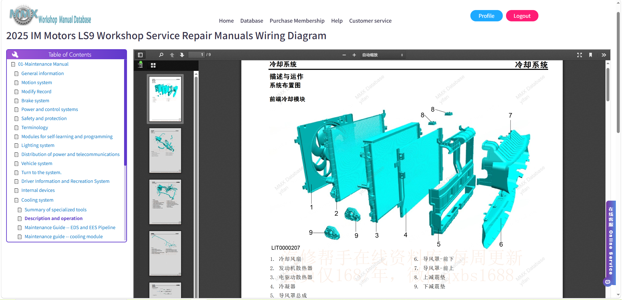Image resolution: width=622 pixels, height=300 pixels.
Task: Show document outline view icon
Action: 140,65
